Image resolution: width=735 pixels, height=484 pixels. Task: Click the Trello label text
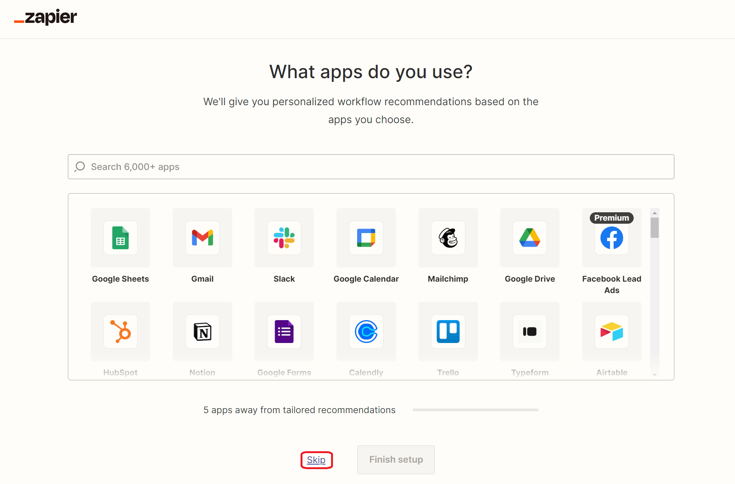pyautogui.click(x=448, y=372)
